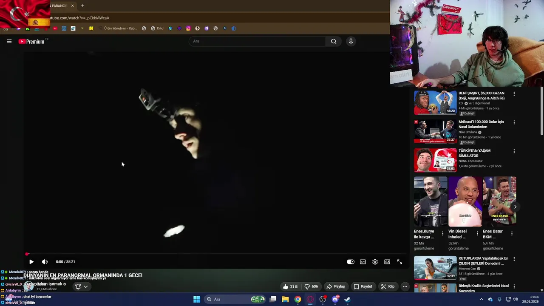Viewport: 544px width, 306px height.
Task: Open Vin Diesel inhaled short
Action: point(465,201)
